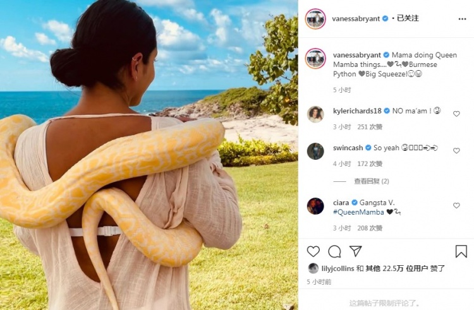This screenshot has width=474, height=310.
Task: Save post with the bookmark icon
Action: click(x=461, y=251)
